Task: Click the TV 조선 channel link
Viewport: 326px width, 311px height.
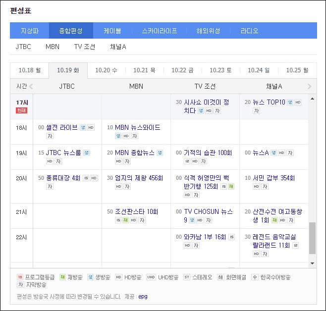Action: pyautogui.click(x=85, y=47)
